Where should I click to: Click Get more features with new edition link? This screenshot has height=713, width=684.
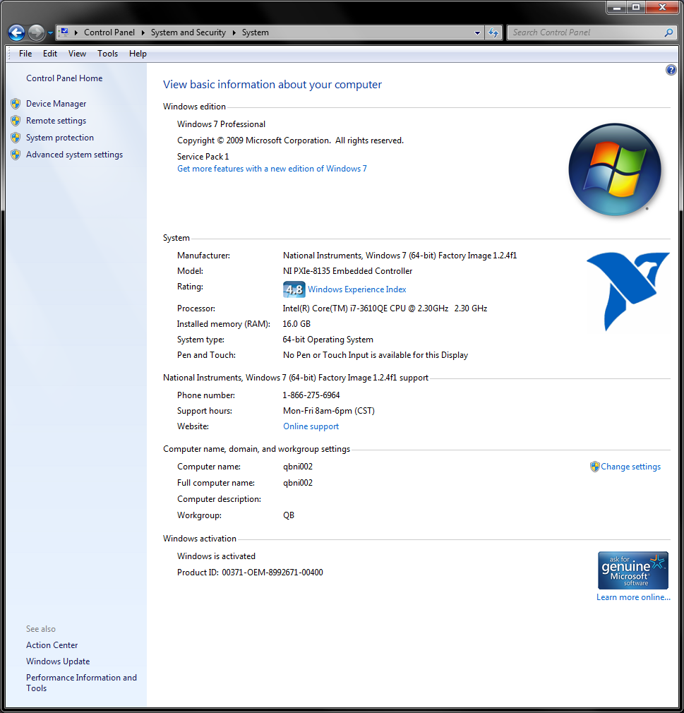click(x=272, y=169)
